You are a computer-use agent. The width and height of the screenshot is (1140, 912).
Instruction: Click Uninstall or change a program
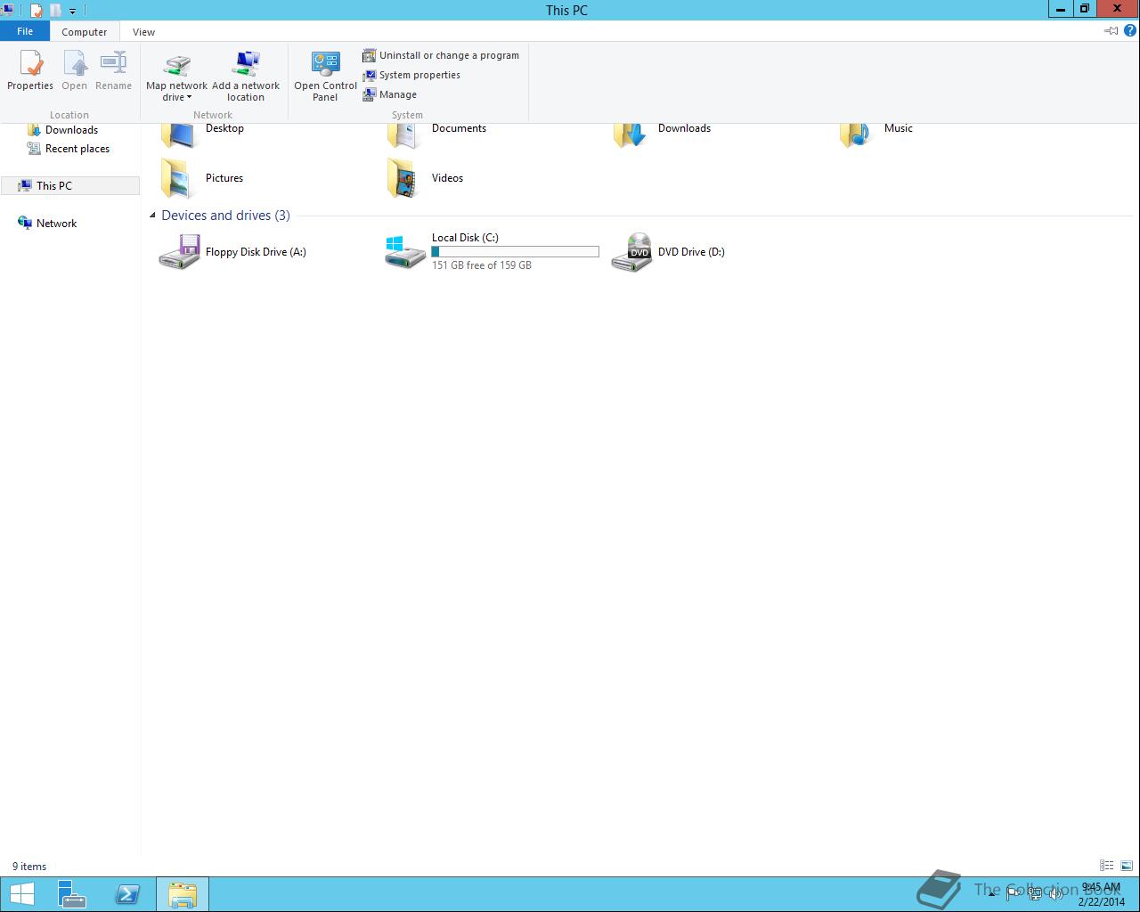441,55
